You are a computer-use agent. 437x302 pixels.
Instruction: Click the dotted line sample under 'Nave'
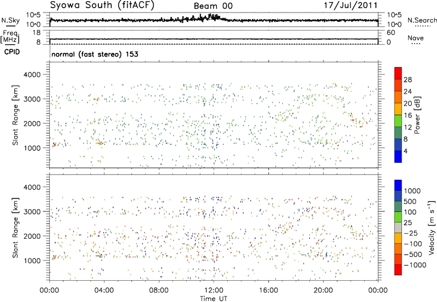pos(416,44)
